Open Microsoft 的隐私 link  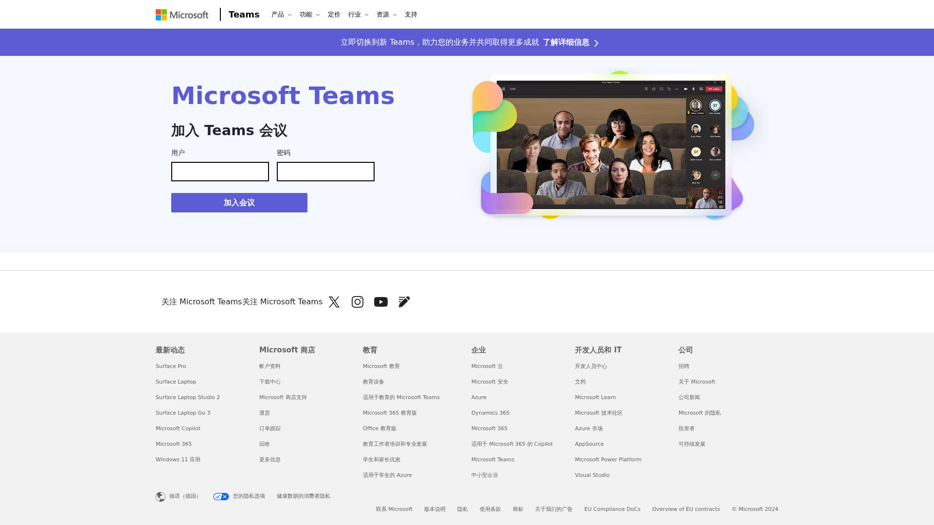[x=700, y=413]
